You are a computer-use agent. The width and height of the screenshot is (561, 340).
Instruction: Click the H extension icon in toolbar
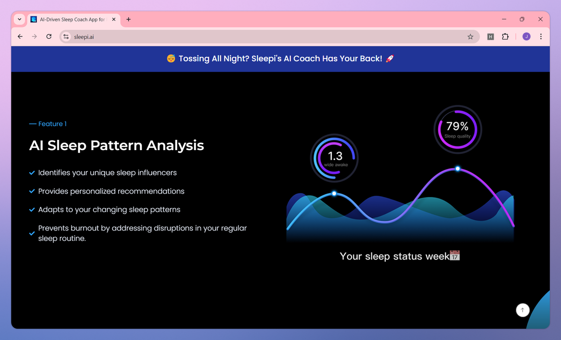490,36
